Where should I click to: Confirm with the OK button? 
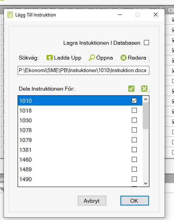(135, 201)
